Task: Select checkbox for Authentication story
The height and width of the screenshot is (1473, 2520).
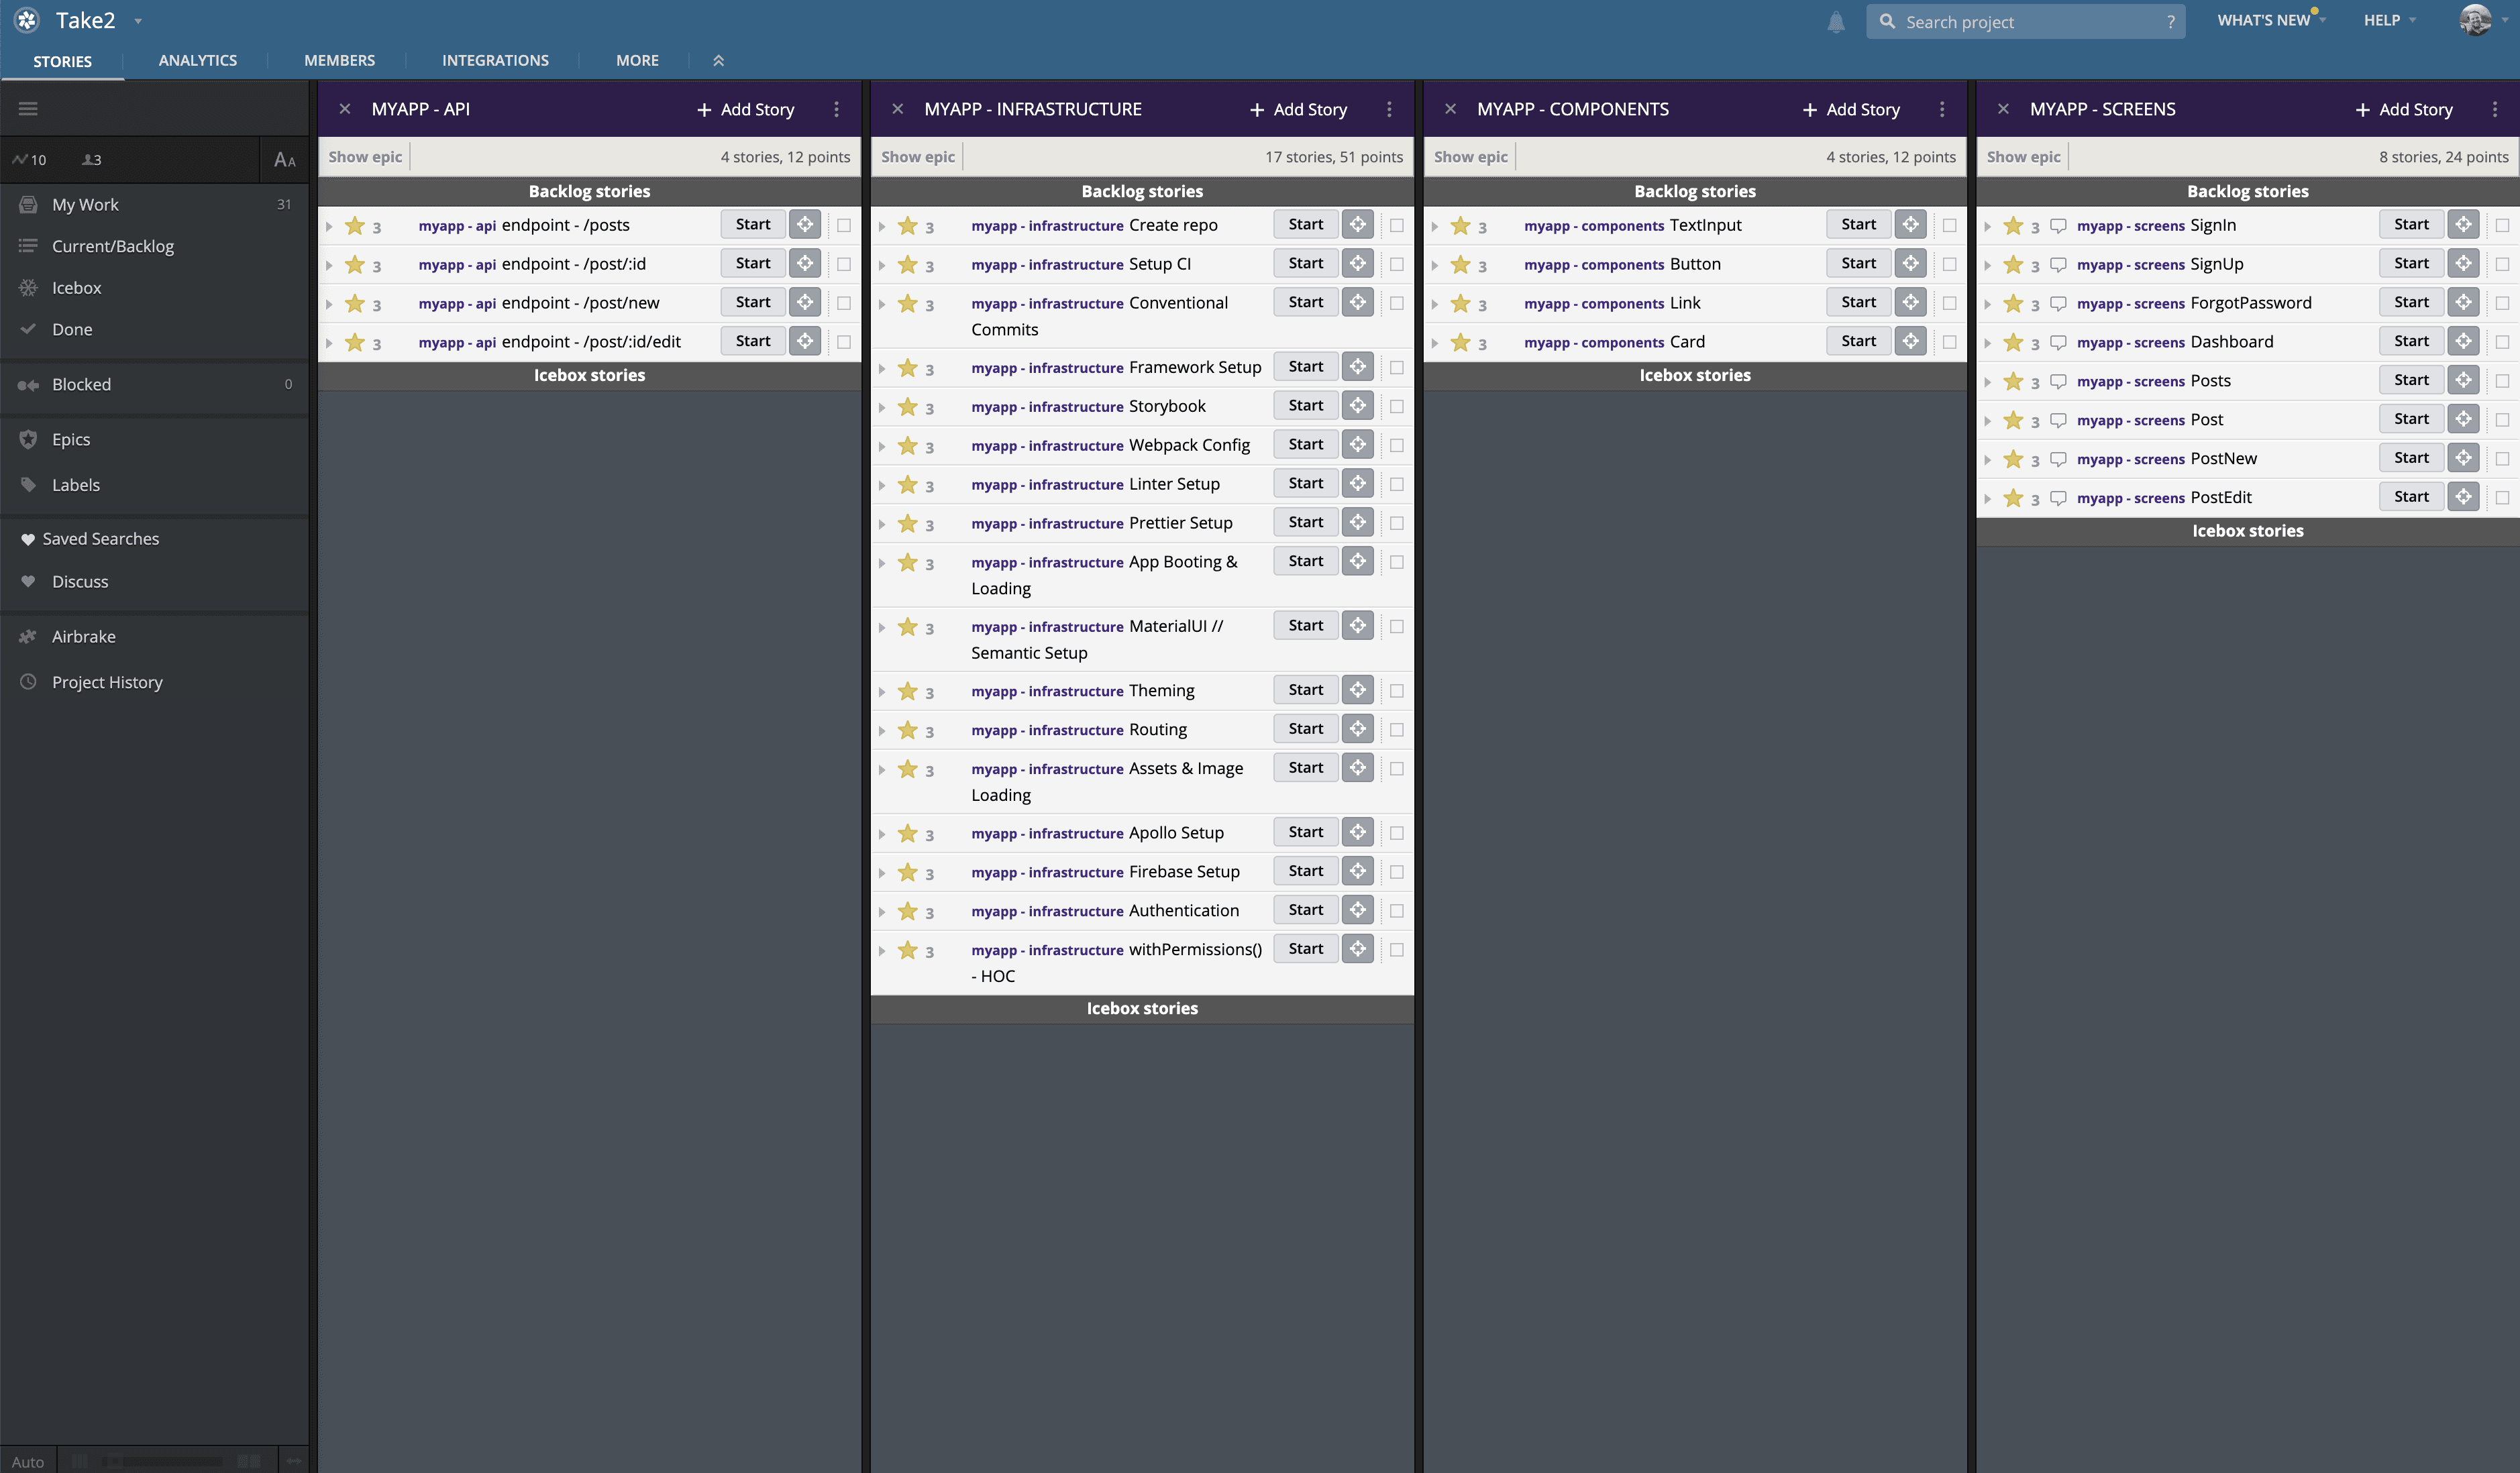Action: click(x=1397, y=911)
